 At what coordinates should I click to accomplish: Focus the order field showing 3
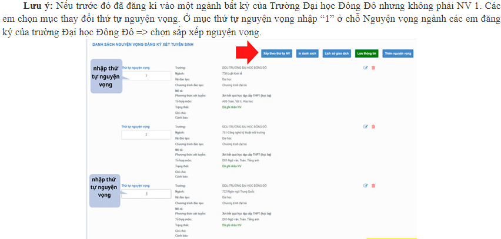point(146,76)
